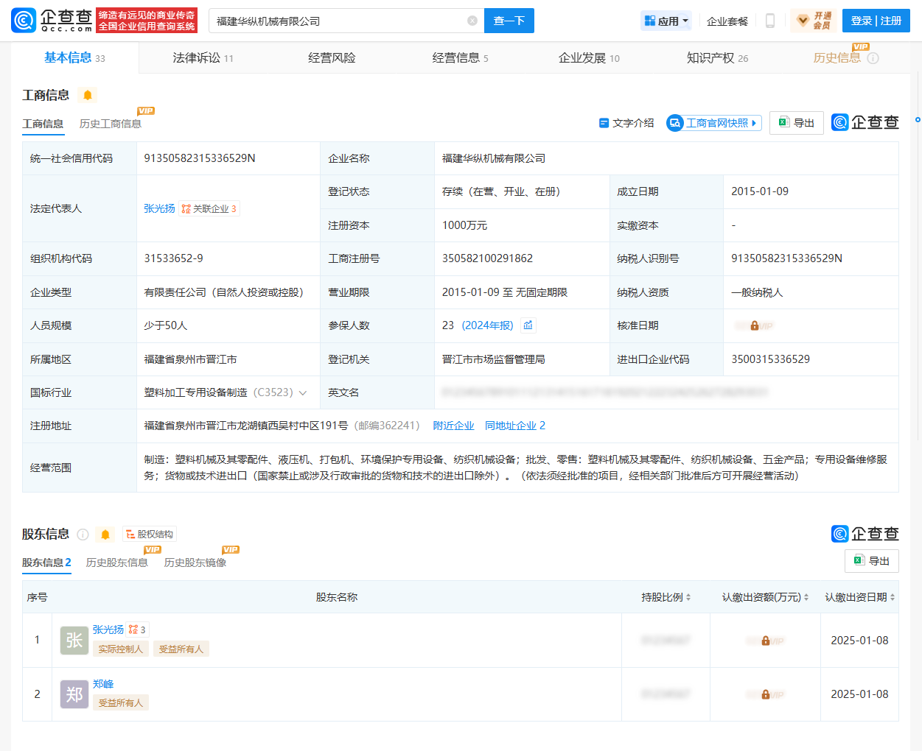
Task: Clear the search box text
Action: (472, 21)
